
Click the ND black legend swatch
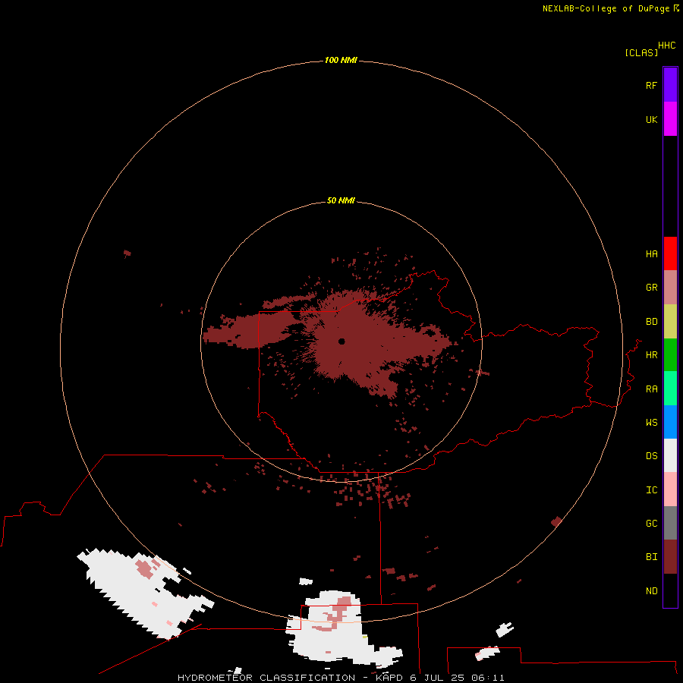(x=670, y=590)
